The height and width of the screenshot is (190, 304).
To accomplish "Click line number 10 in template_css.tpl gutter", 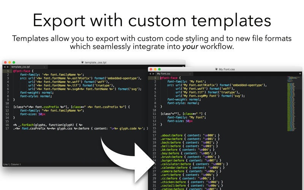I will [x=7, y=103].
